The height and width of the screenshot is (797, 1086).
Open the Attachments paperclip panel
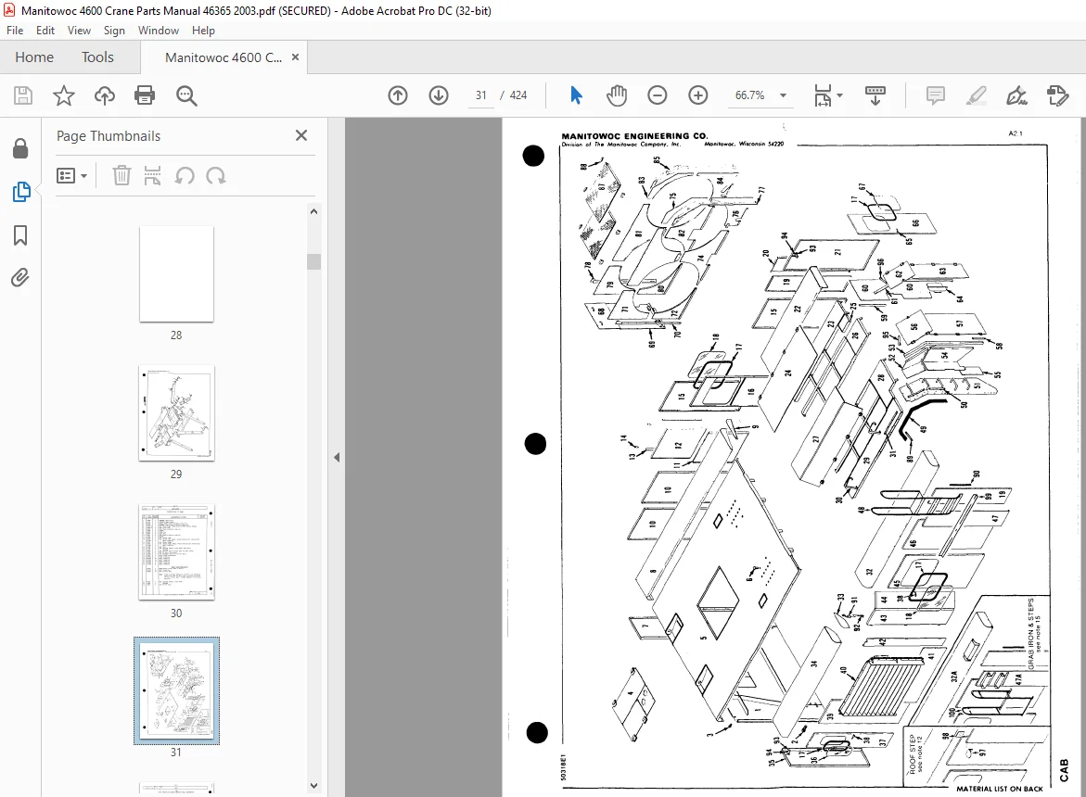pos(20,278)
